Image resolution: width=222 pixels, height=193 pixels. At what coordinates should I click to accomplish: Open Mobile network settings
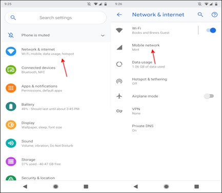[166, 47]
